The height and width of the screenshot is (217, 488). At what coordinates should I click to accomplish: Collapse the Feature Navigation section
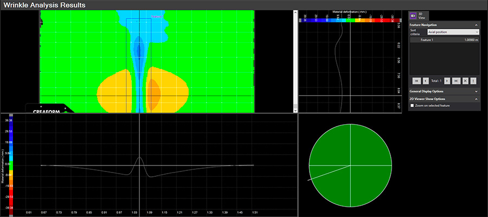(x=476, y=25)
